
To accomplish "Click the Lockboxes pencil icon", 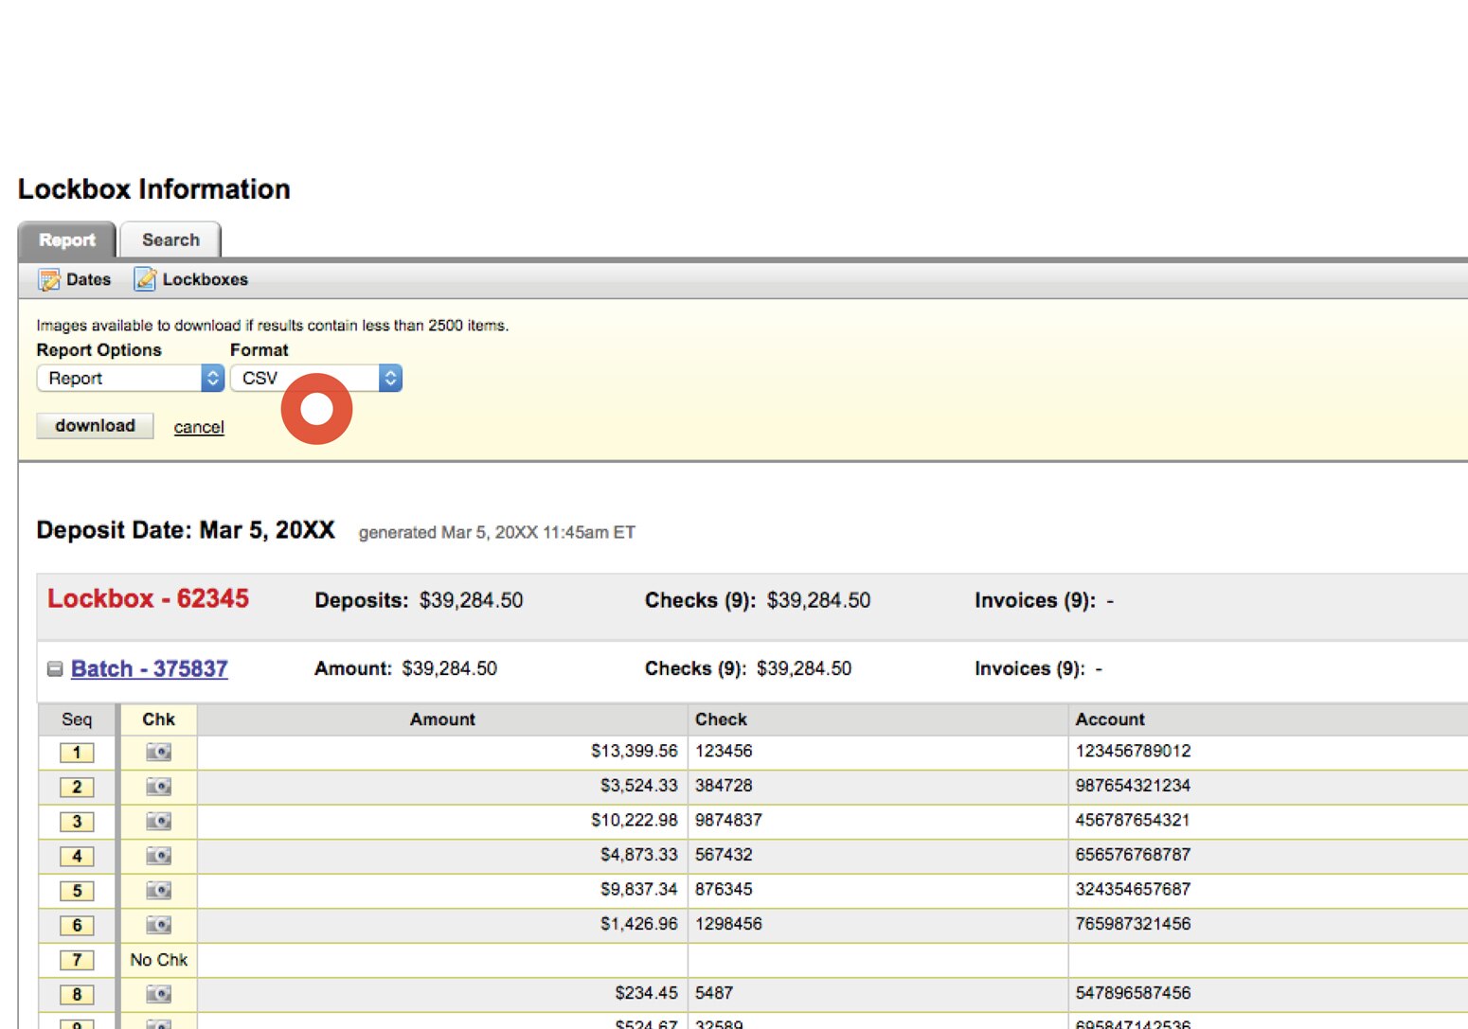I will click(x=145, y=279).
